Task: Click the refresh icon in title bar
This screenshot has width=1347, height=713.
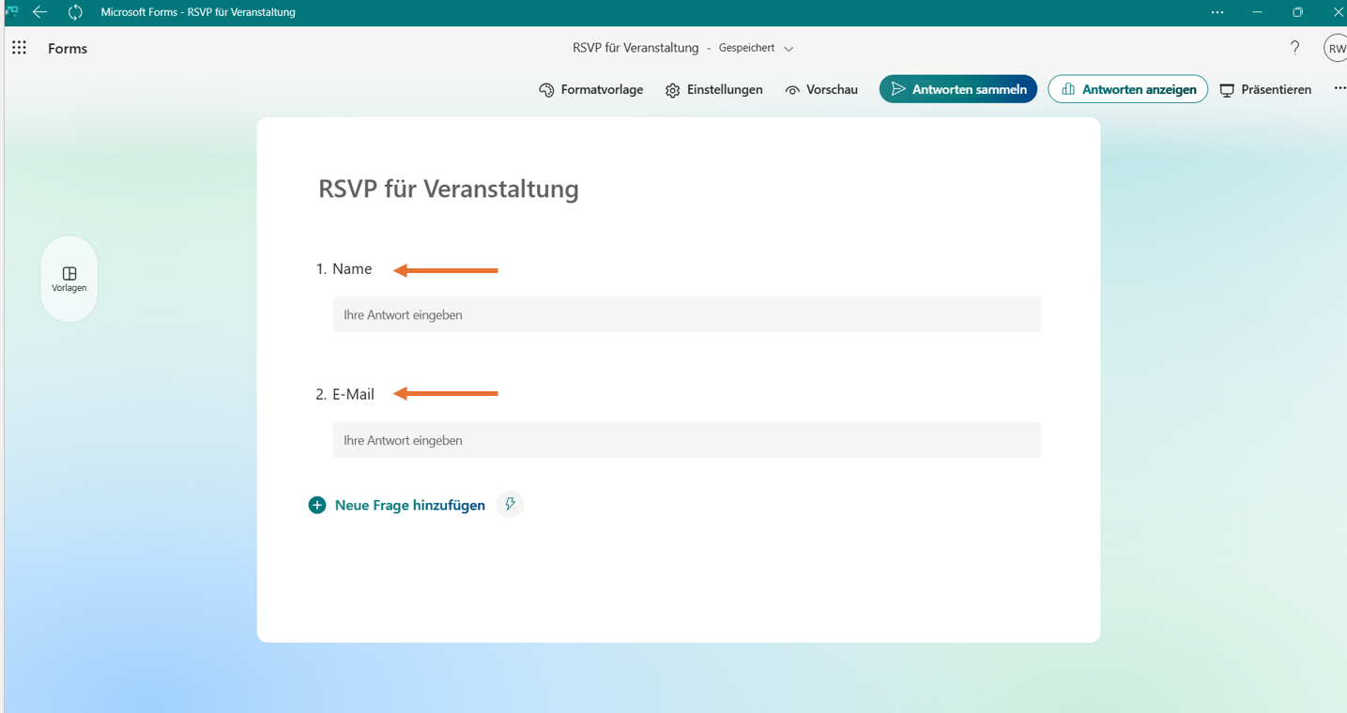Action: [75, 12]
